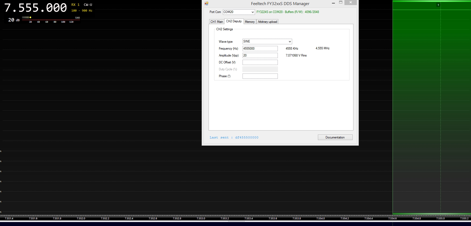Click the disabled Duty Cycle field

tap(260, 69)
